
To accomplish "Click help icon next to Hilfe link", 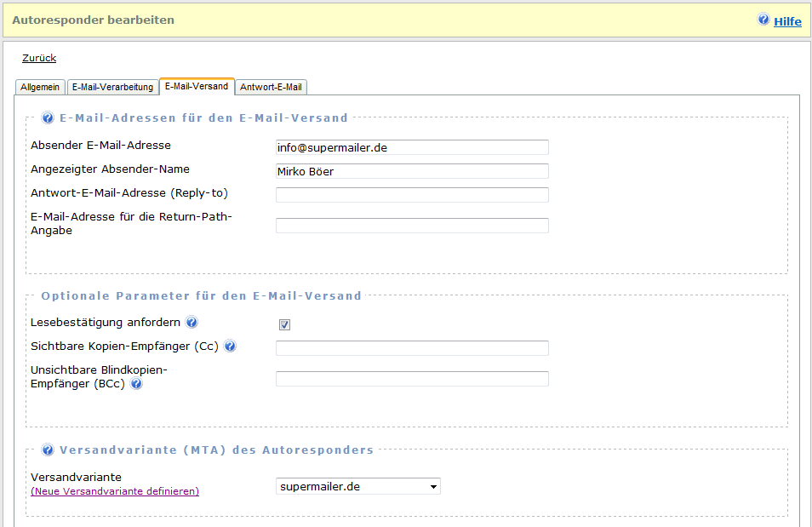I will coord(763,20).
